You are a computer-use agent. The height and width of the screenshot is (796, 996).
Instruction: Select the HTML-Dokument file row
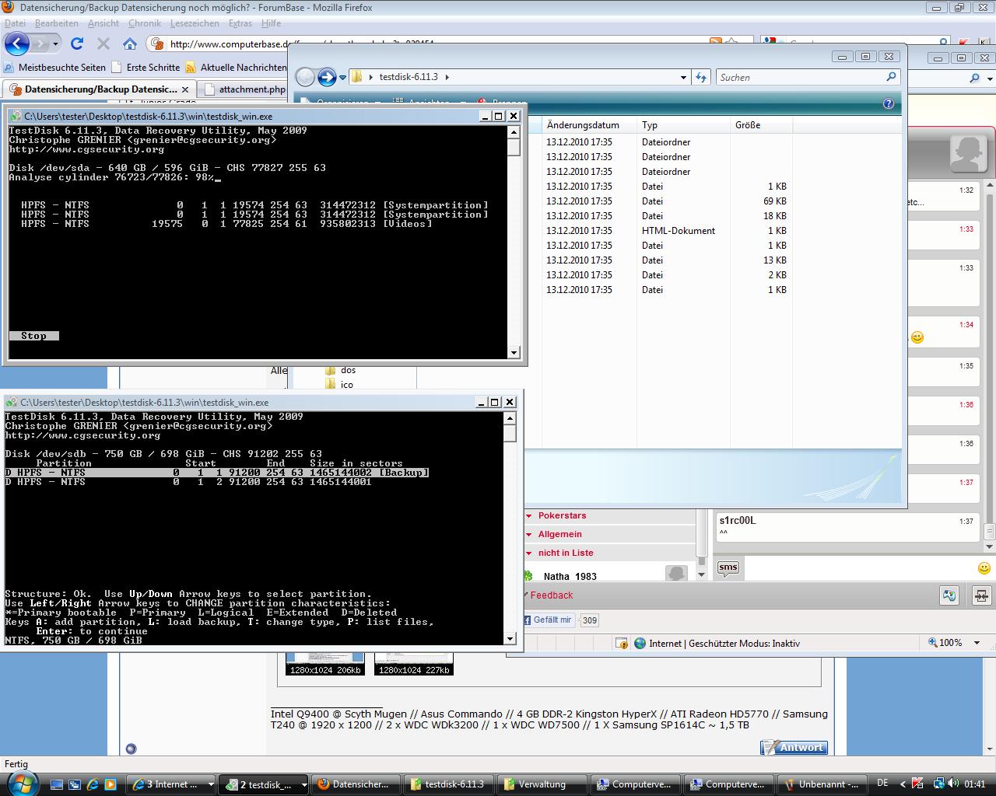point(667,231)
